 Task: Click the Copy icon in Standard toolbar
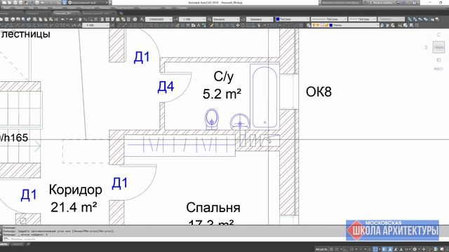pos(41,19)
